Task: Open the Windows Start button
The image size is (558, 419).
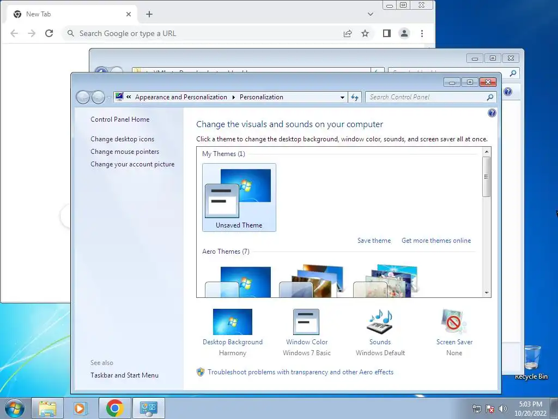Action: pyautogui.click(x=15, y=408)
